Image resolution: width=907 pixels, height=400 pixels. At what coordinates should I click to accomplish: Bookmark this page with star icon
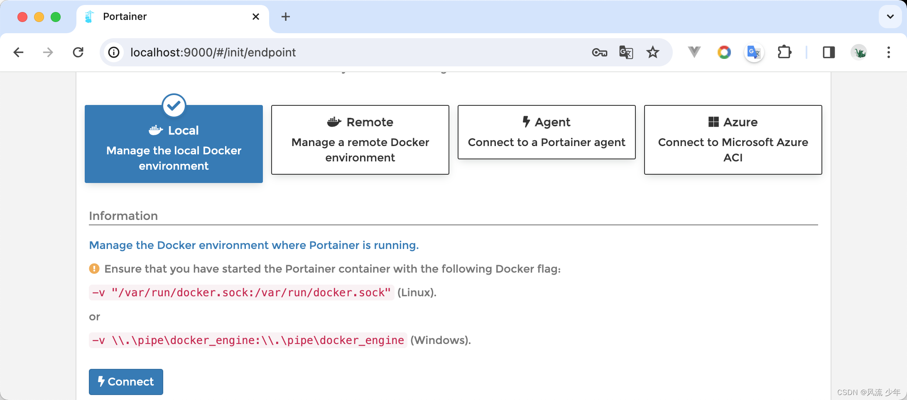pyautogui.click(x=652, y=52)
